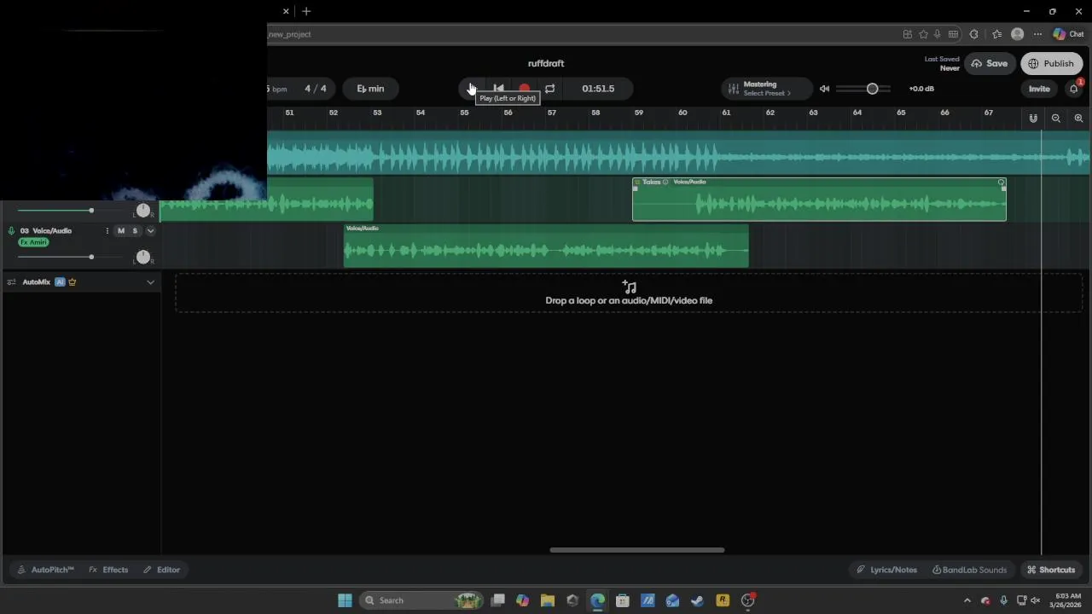Viewport: 1092px width, 614px height.
Task: Click the skip-to-start transport button
Action: pos(498,89)
